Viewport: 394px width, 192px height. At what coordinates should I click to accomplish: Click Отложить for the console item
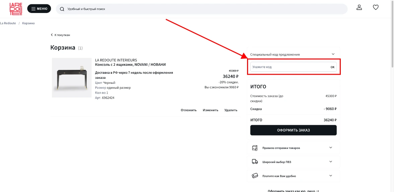point(189,110)
